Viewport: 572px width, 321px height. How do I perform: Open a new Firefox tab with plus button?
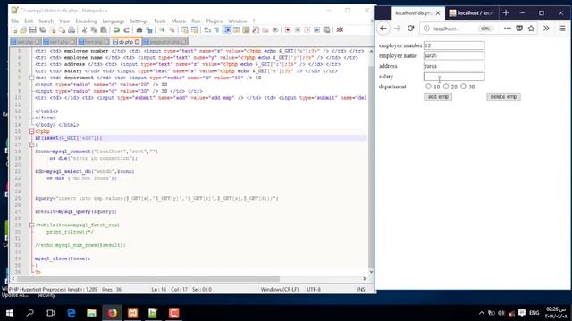506,13
